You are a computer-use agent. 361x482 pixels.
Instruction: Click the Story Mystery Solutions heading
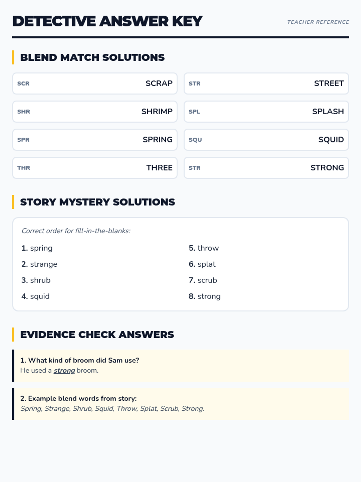click(x=97, y=202)
